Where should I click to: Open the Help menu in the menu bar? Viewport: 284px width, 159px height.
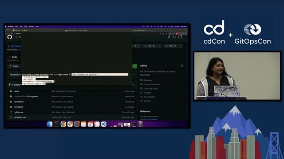37,26
